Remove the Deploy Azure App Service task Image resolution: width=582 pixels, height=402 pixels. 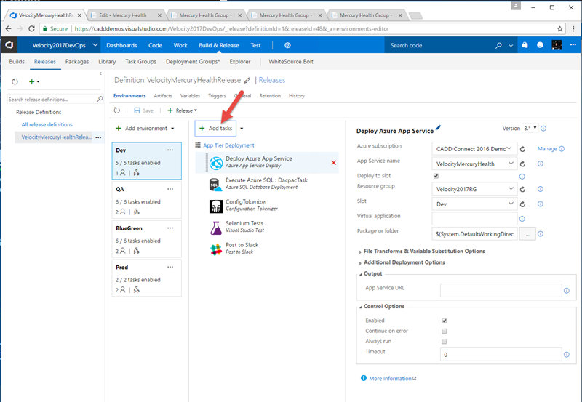pyautogui.click(x=334, y=162)
